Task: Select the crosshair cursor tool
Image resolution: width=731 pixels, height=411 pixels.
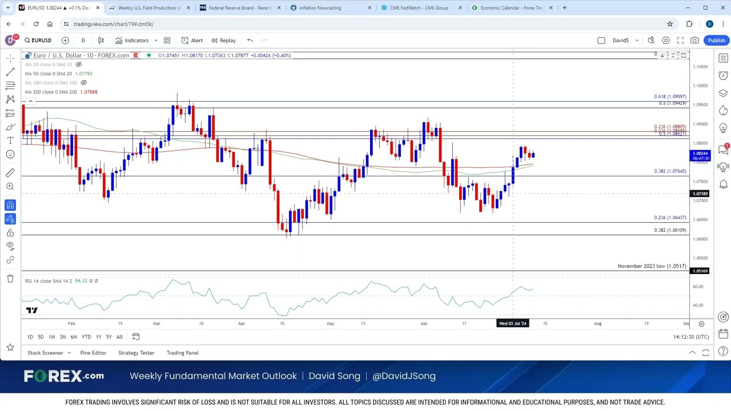Action: point(10,58)
